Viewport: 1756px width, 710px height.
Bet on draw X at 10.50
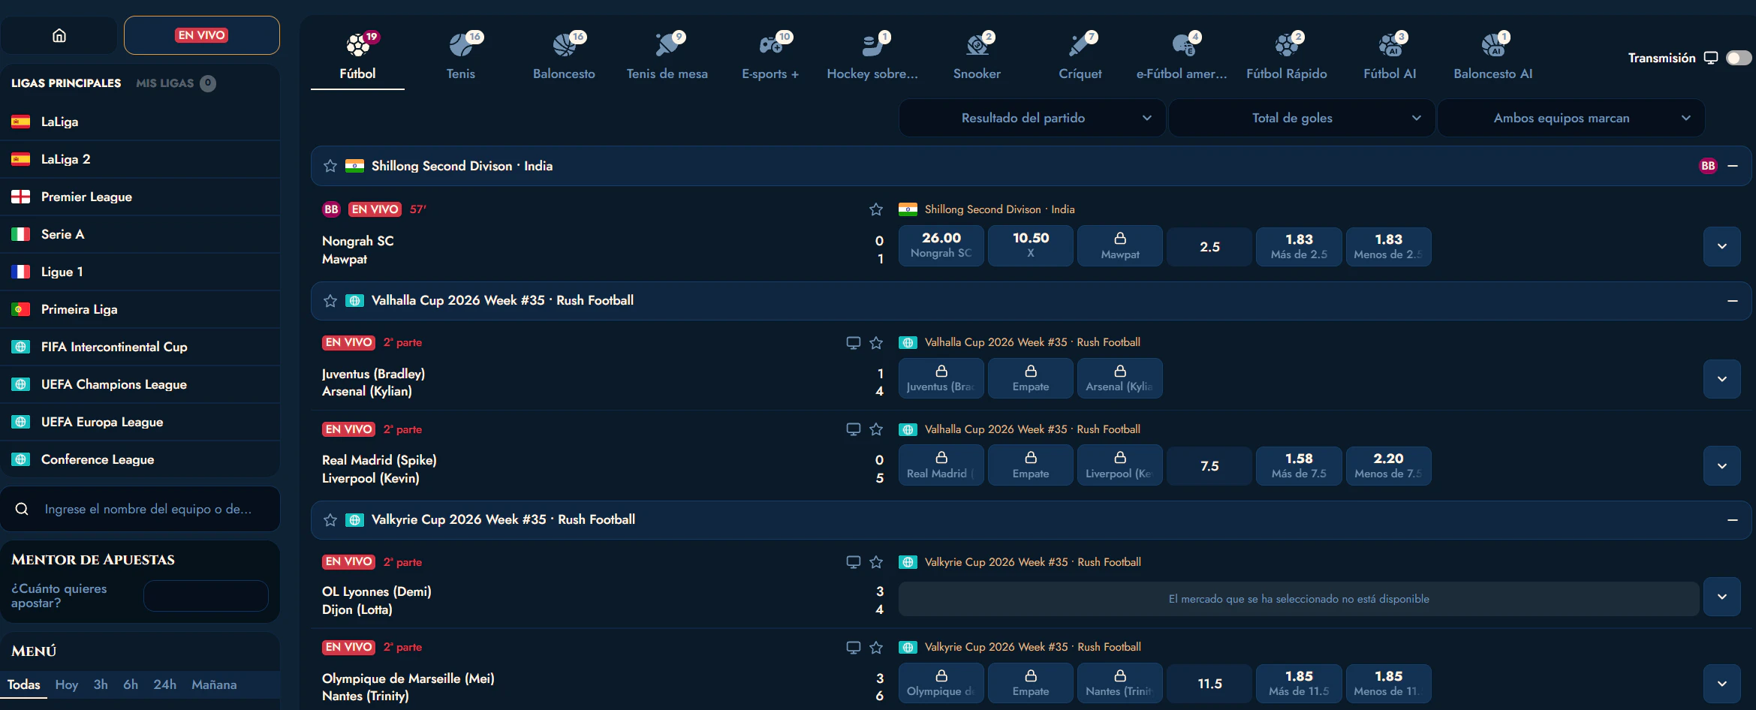click(x=1030, y=245)
